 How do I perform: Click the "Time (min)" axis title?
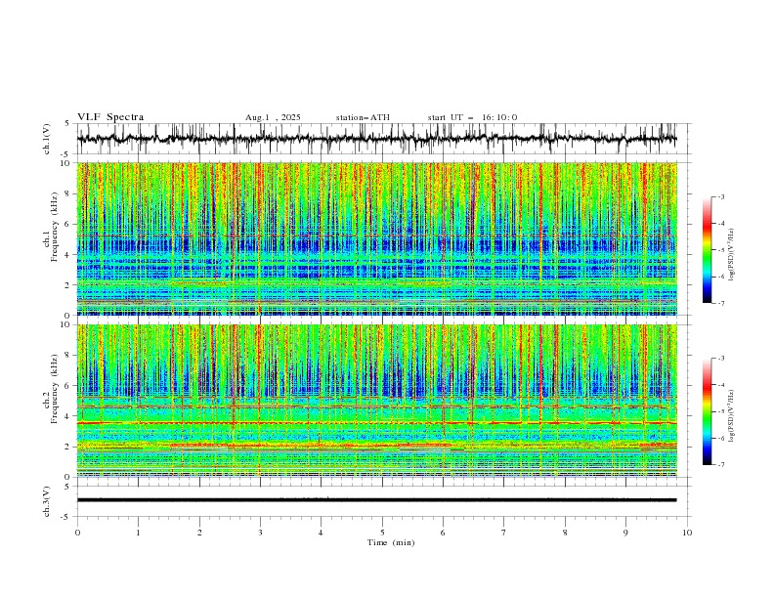coord(391,542)
